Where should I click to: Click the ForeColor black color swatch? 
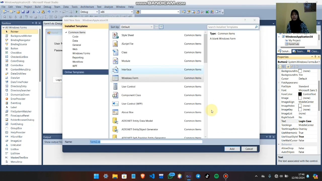point(300,94)
